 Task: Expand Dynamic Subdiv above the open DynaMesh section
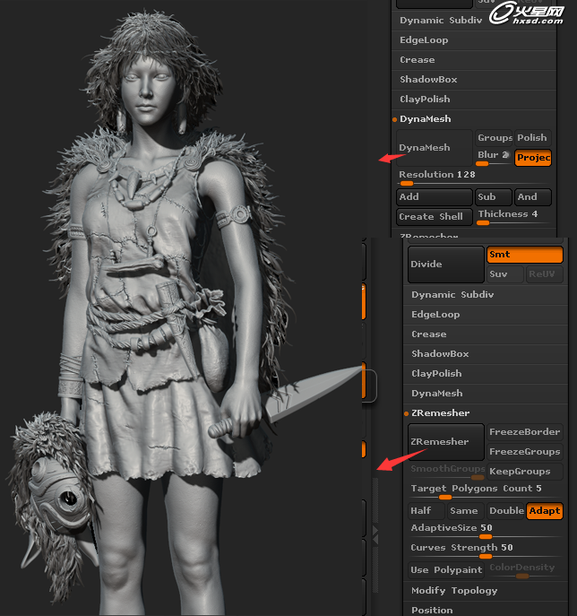pos(441,21)
